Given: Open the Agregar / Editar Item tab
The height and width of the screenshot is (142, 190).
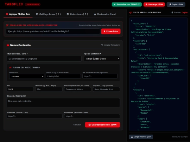Looking at the screenshot, I should (x=18, y=14).
